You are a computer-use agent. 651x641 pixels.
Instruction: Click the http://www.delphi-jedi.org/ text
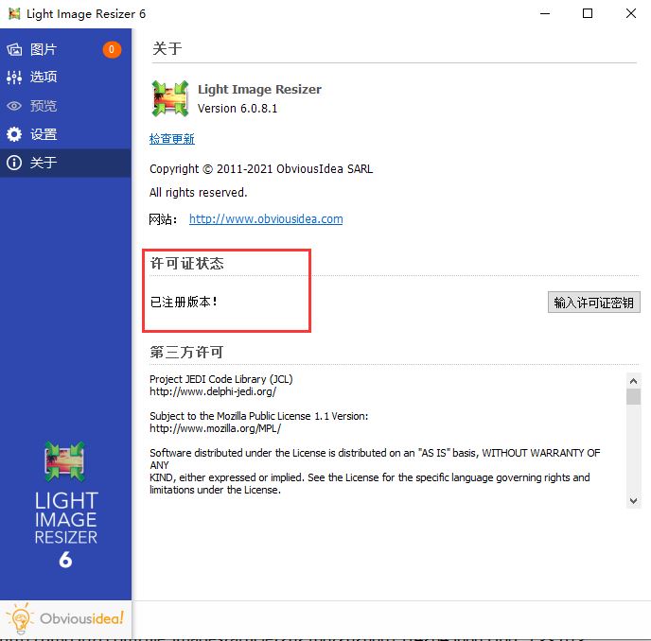point(213,391)
